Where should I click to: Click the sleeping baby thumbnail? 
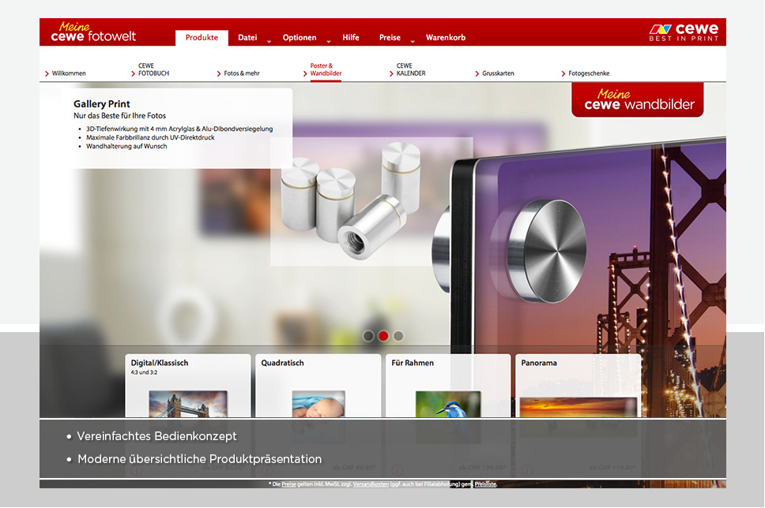(x=318, y=404)
